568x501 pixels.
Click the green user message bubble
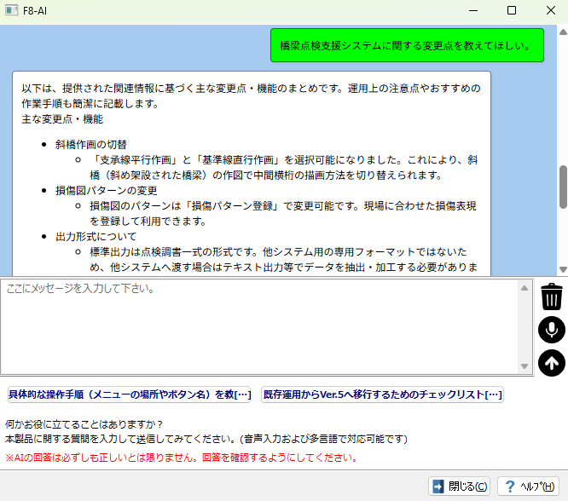coord(407,46)
